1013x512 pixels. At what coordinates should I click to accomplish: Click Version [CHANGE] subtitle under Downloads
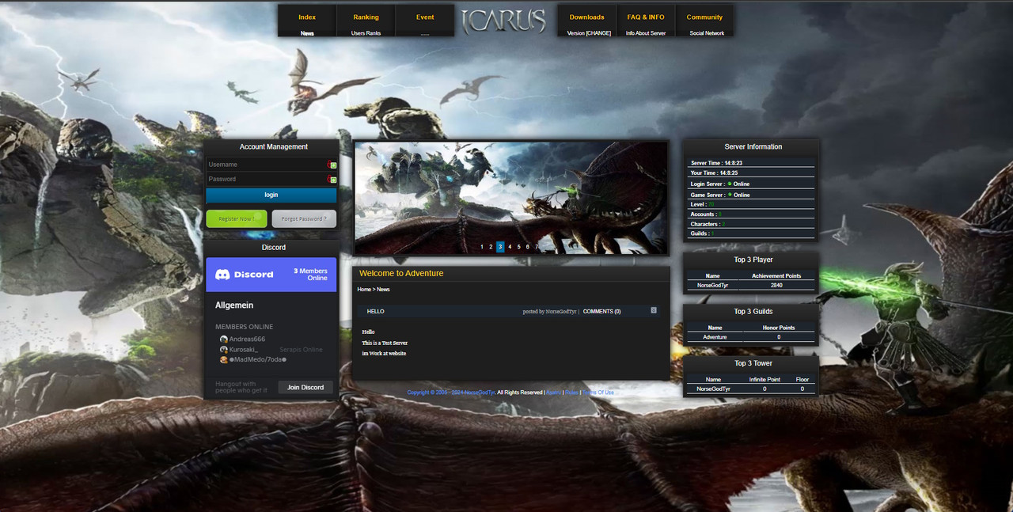[x=589, y=33]
